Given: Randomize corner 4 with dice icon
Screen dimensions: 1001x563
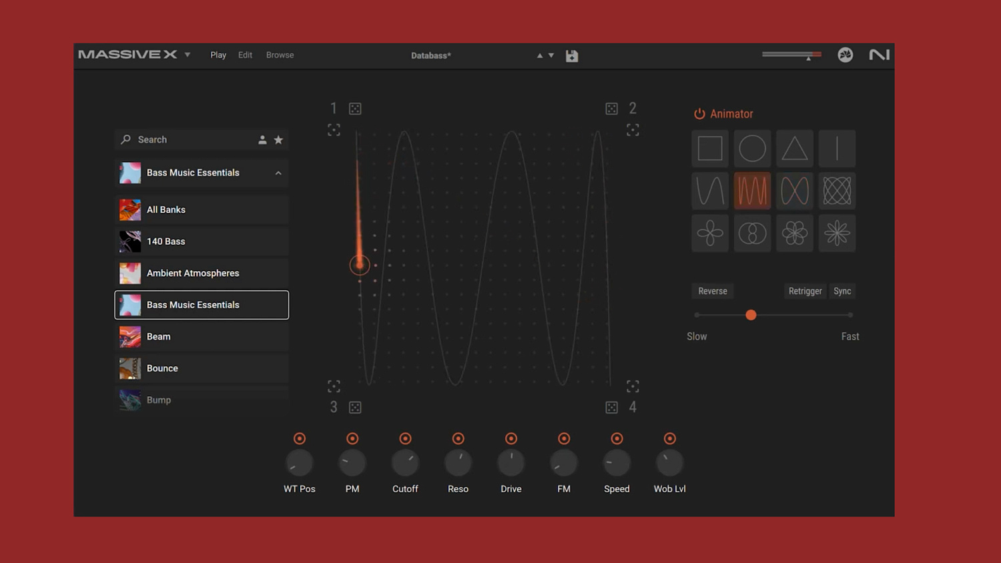Looking at the screenshot, I should [x=611, y=408].
